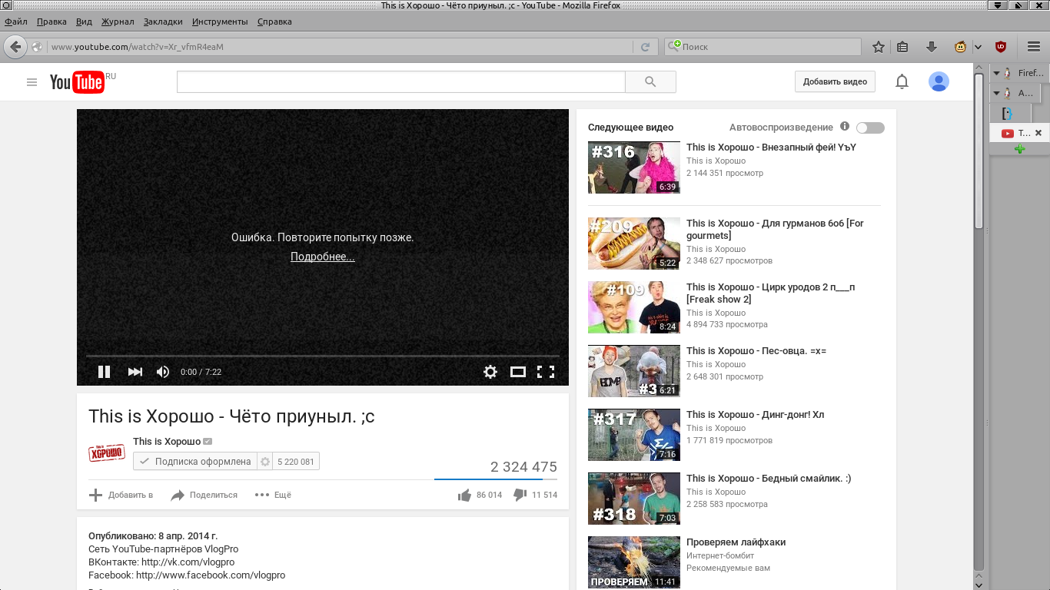The image size is (1050, 590).
Task: Show bookmarks list icon in toolbar
Action: 903,47
